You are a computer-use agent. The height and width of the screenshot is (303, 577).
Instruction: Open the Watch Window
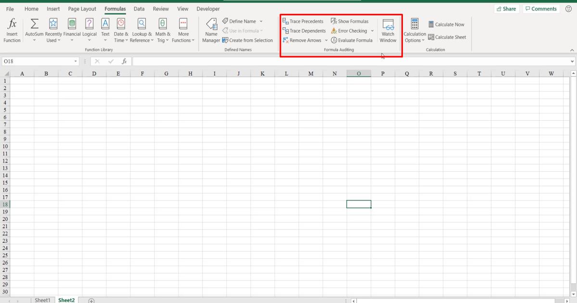click(388, 31)
